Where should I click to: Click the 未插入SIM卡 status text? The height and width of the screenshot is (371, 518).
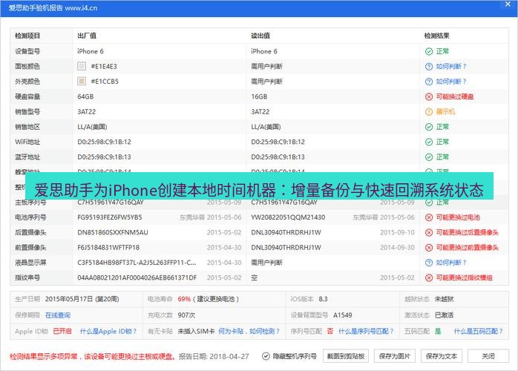tap(196, 331)
